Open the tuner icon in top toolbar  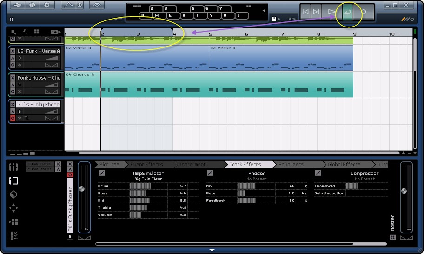(96, 6)
